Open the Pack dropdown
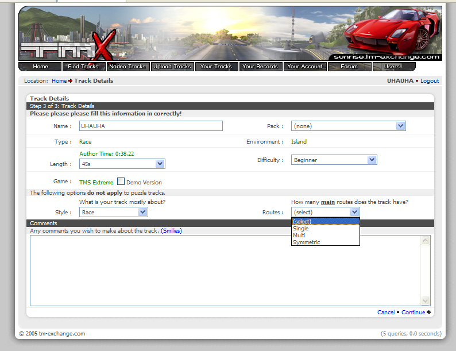Screen dimensions: 456x351 348,126
